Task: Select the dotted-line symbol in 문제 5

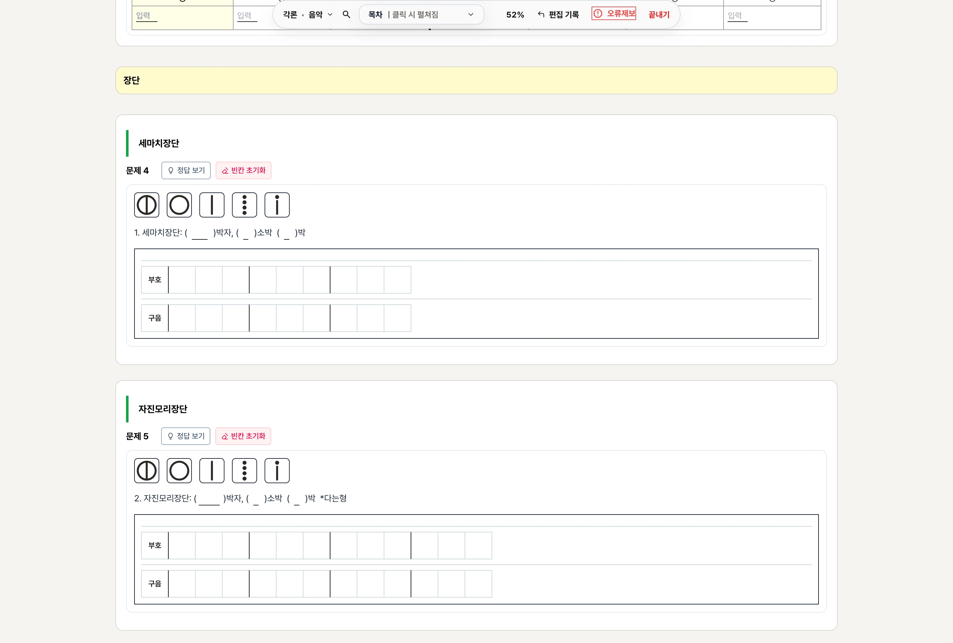Action: [277, 470]
